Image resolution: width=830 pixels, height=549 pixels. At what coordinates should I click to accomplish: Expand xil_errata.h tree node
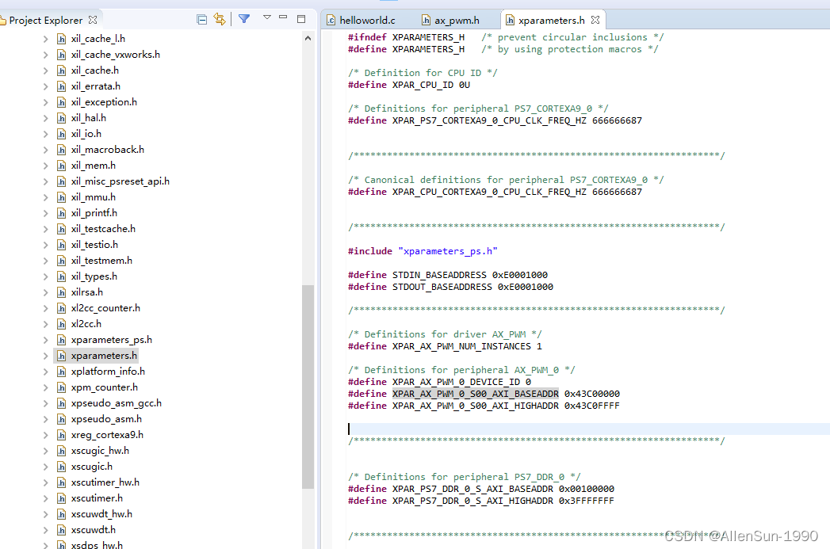pos(45,86)
